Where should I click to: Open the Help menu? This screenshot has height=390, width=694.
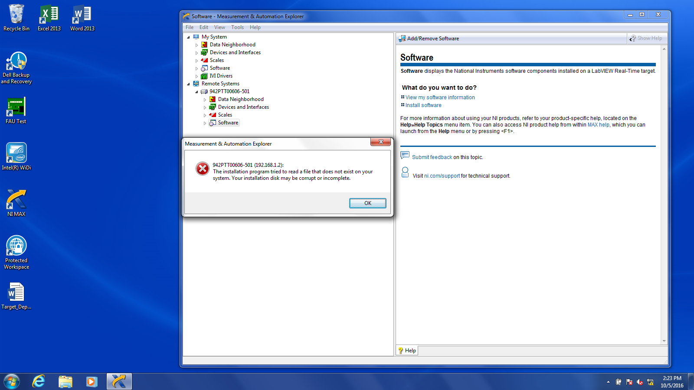tap(255, 27)
